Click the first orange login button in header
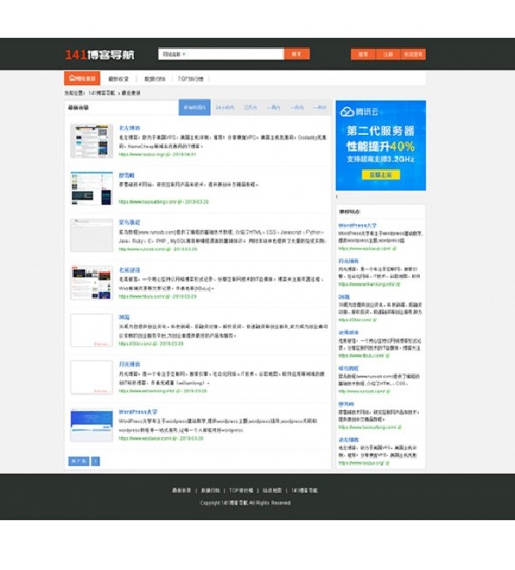 click(363, 54)
